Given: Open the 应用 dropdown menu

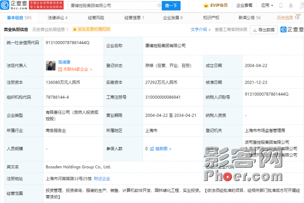Looking at the screenshot, I should point(267,5).
